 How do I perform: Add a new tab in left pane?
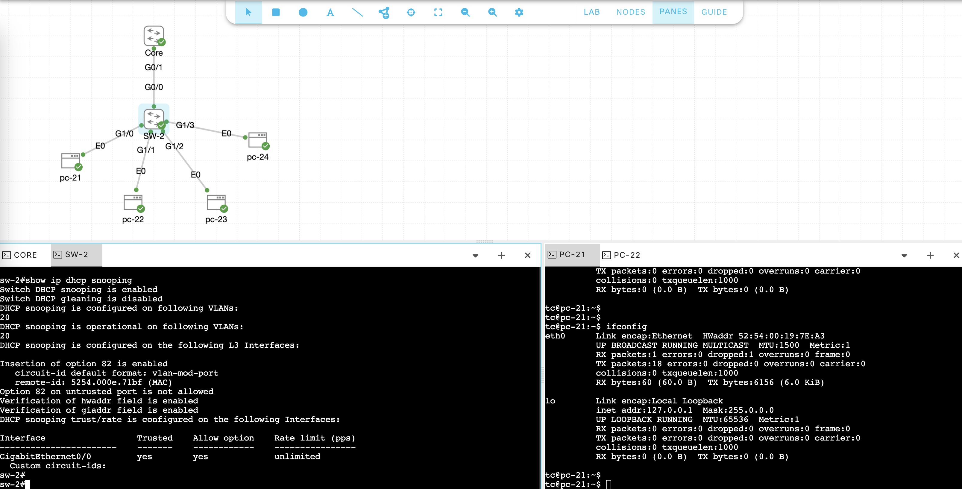tap(501, 255)
